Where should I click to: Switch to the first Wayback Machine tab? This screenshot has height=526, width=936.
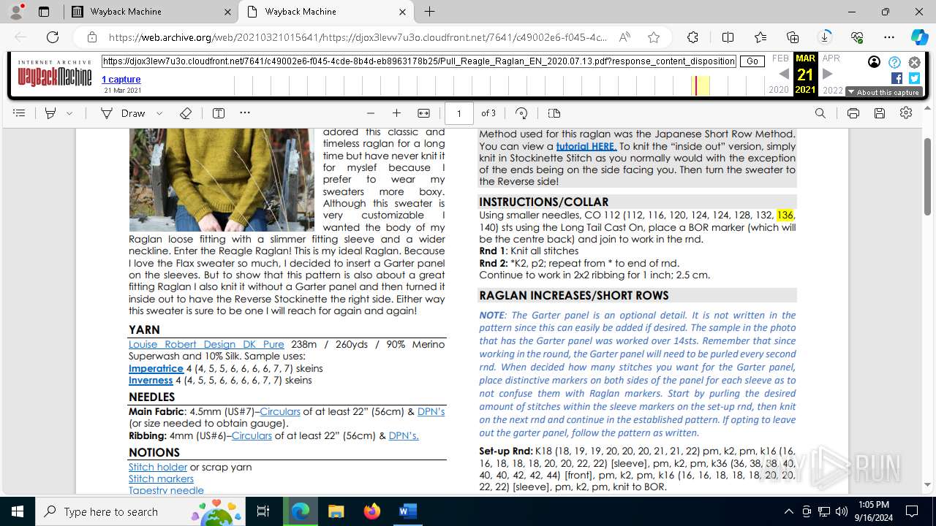point(150,12)
